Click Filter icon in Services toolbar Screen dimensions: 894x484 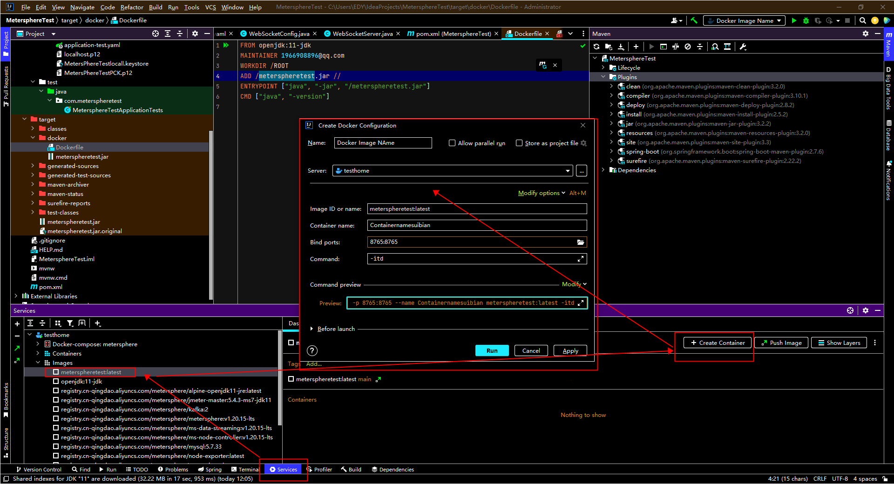(70, 323)
